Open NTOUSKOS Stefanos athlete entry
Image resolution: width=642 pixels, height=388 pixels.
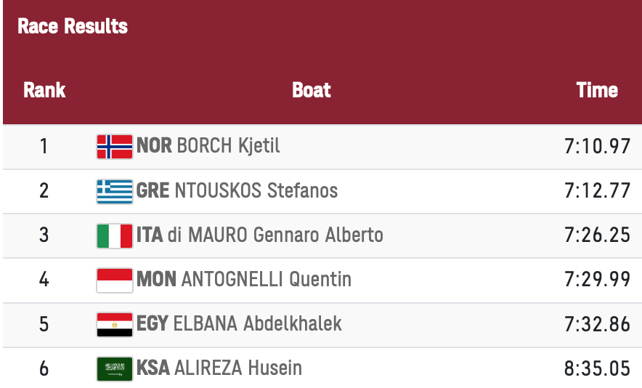(256, 191)
